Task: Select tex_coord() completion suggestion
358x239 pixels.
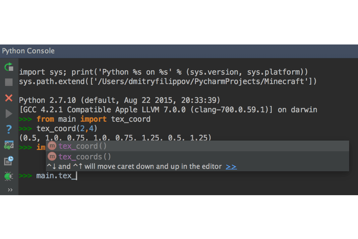Action: pos(83,146)
